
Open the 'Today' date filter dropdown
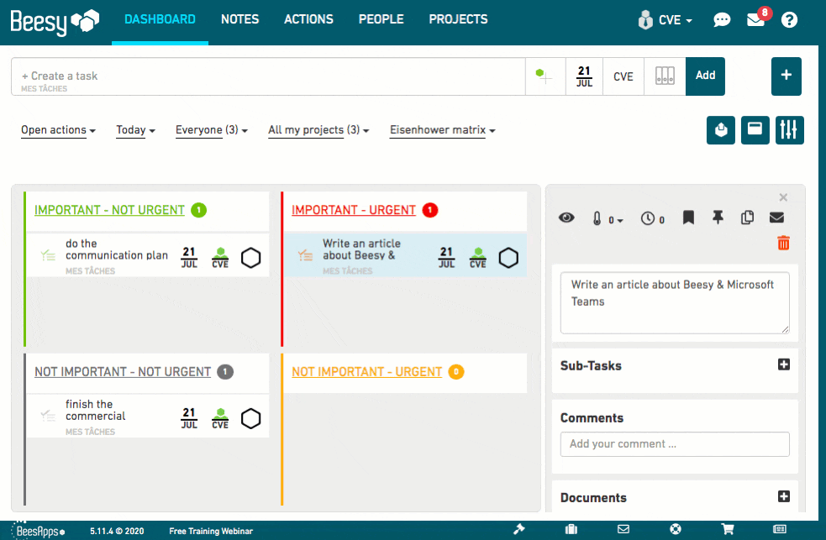pos(135,130)
